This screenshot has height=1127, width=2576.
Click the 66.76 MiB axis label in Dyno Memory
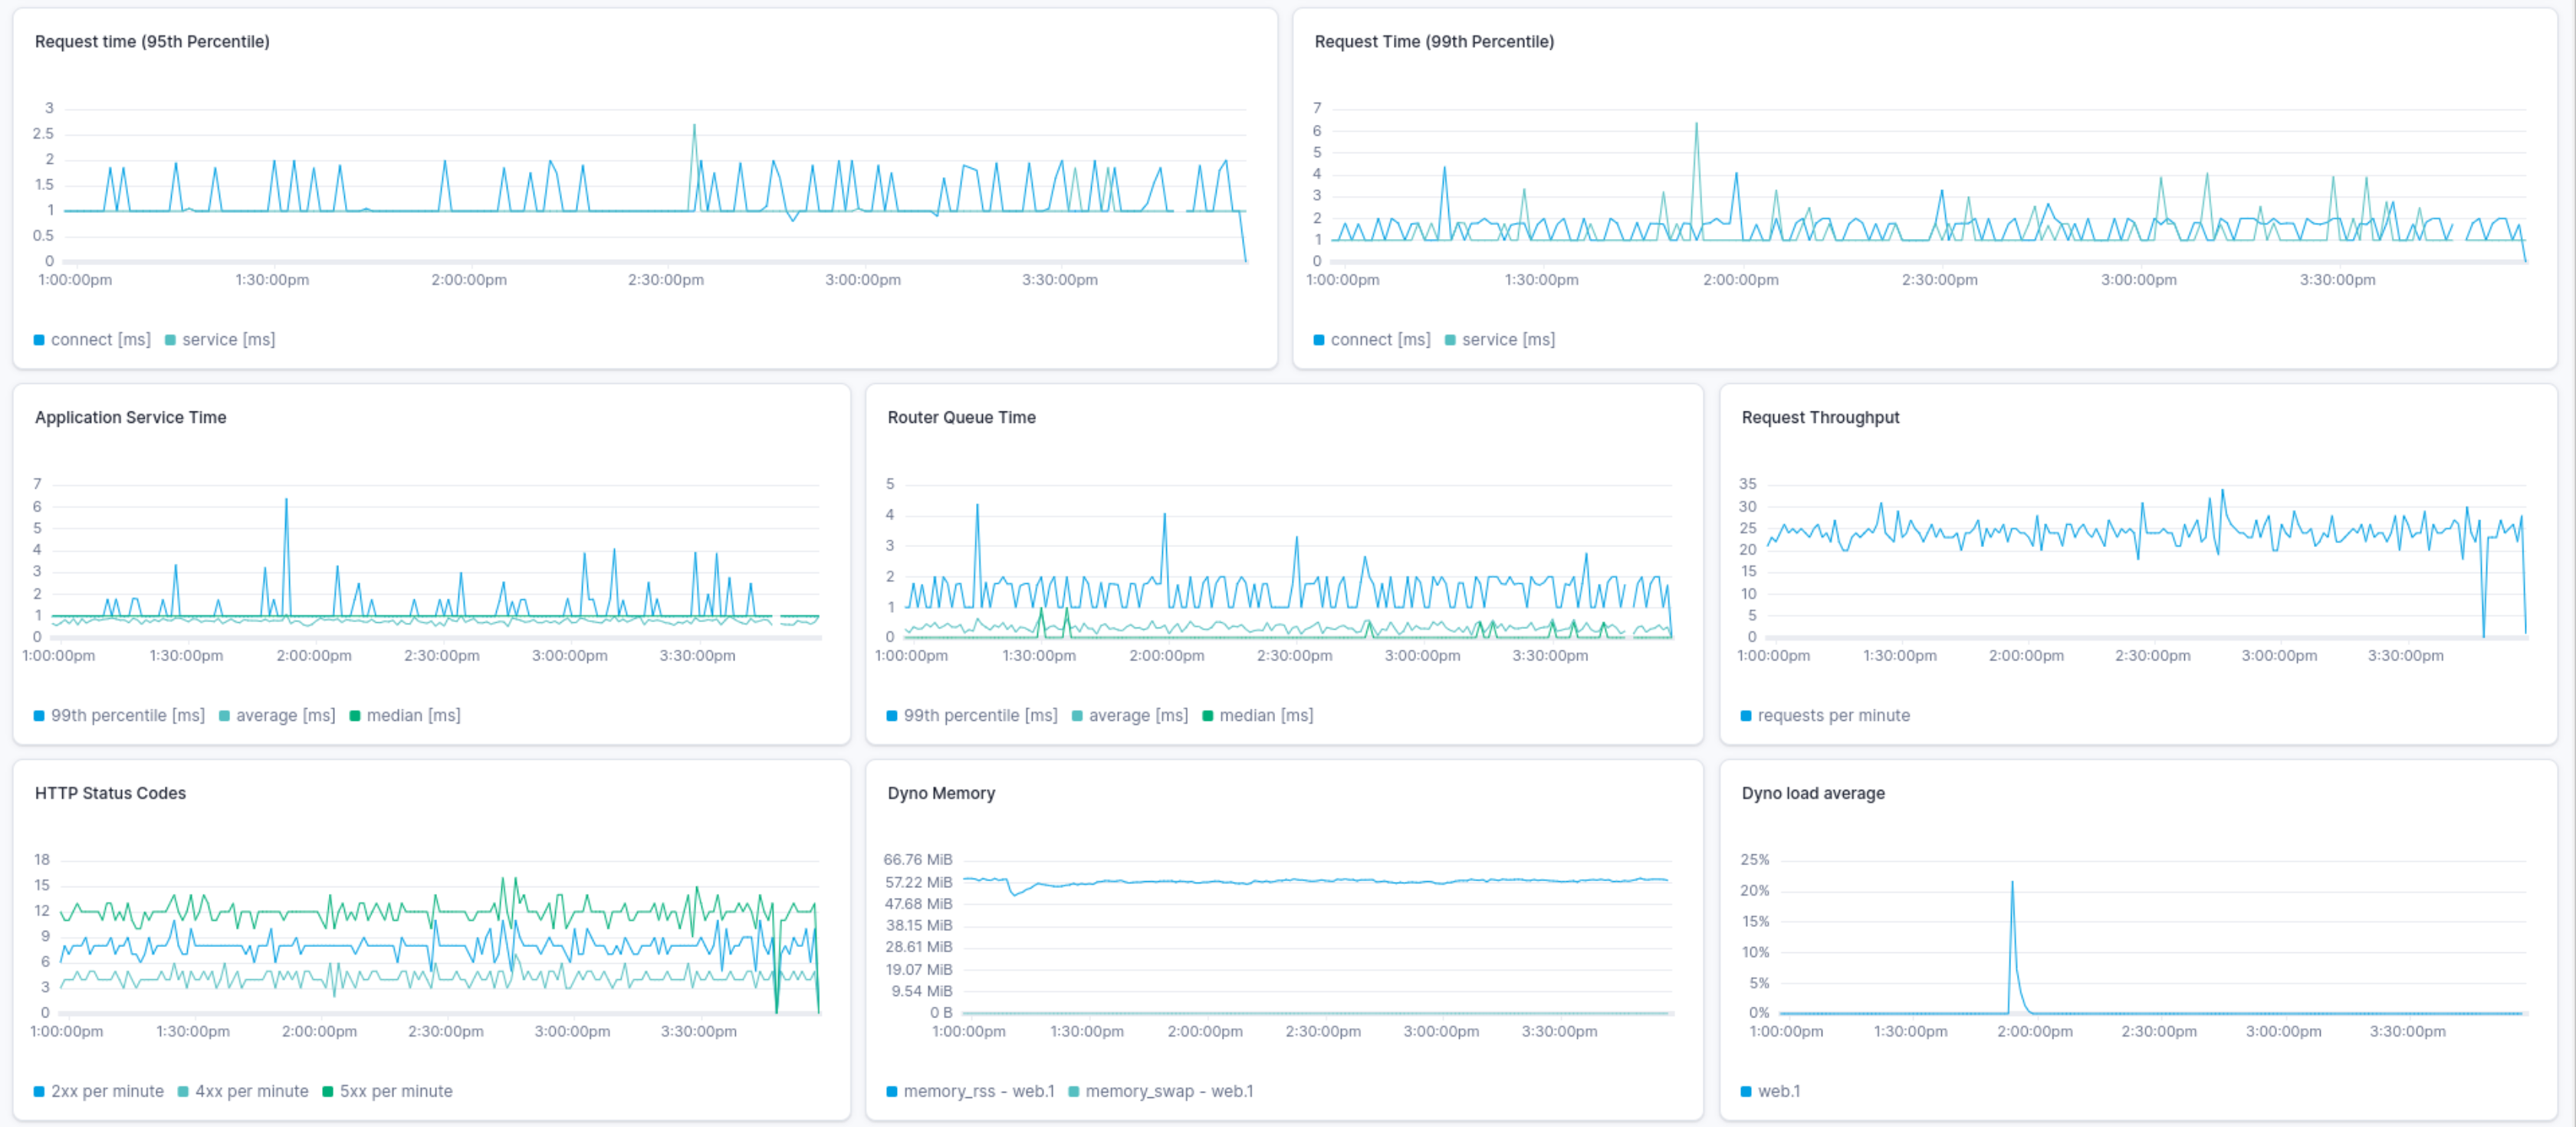(x=918, y=860)
